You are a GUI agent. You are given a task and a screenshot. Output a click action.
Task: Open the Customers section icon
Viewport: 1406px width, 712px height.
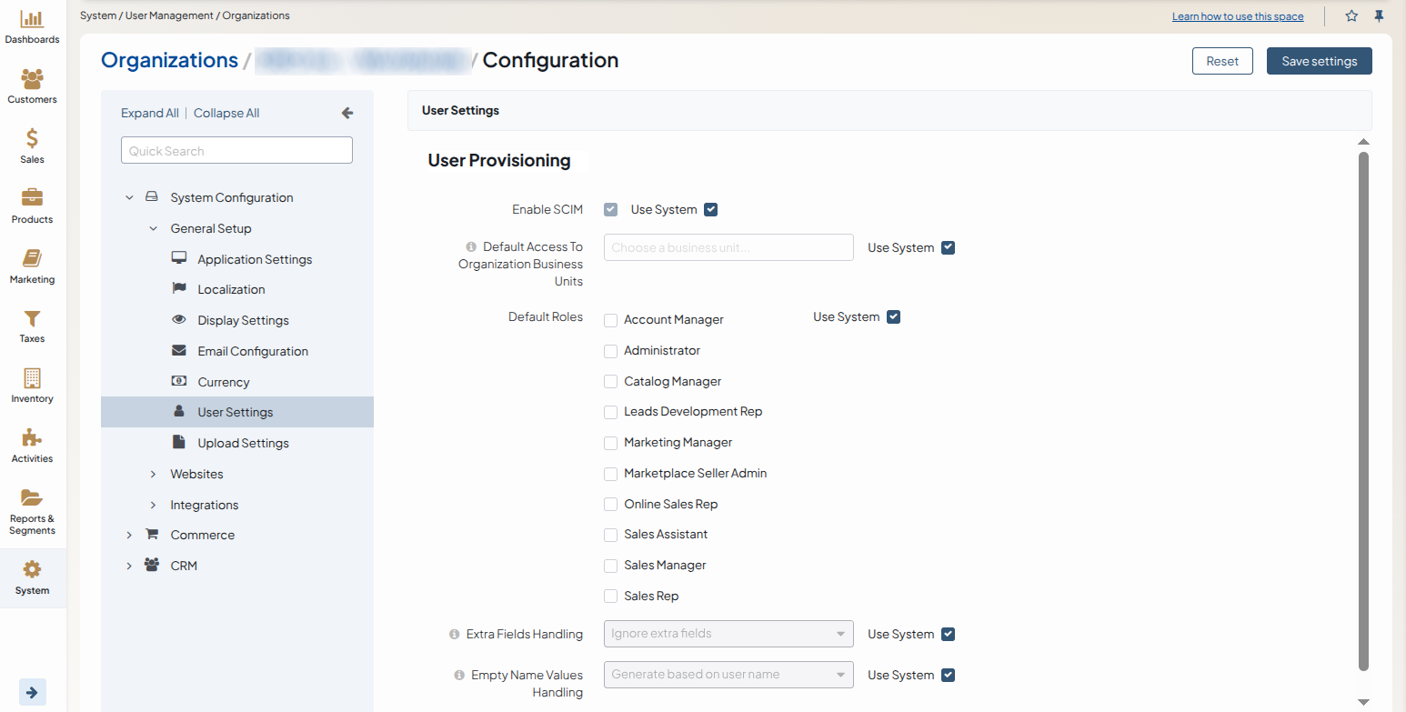[x=32, y=79]
